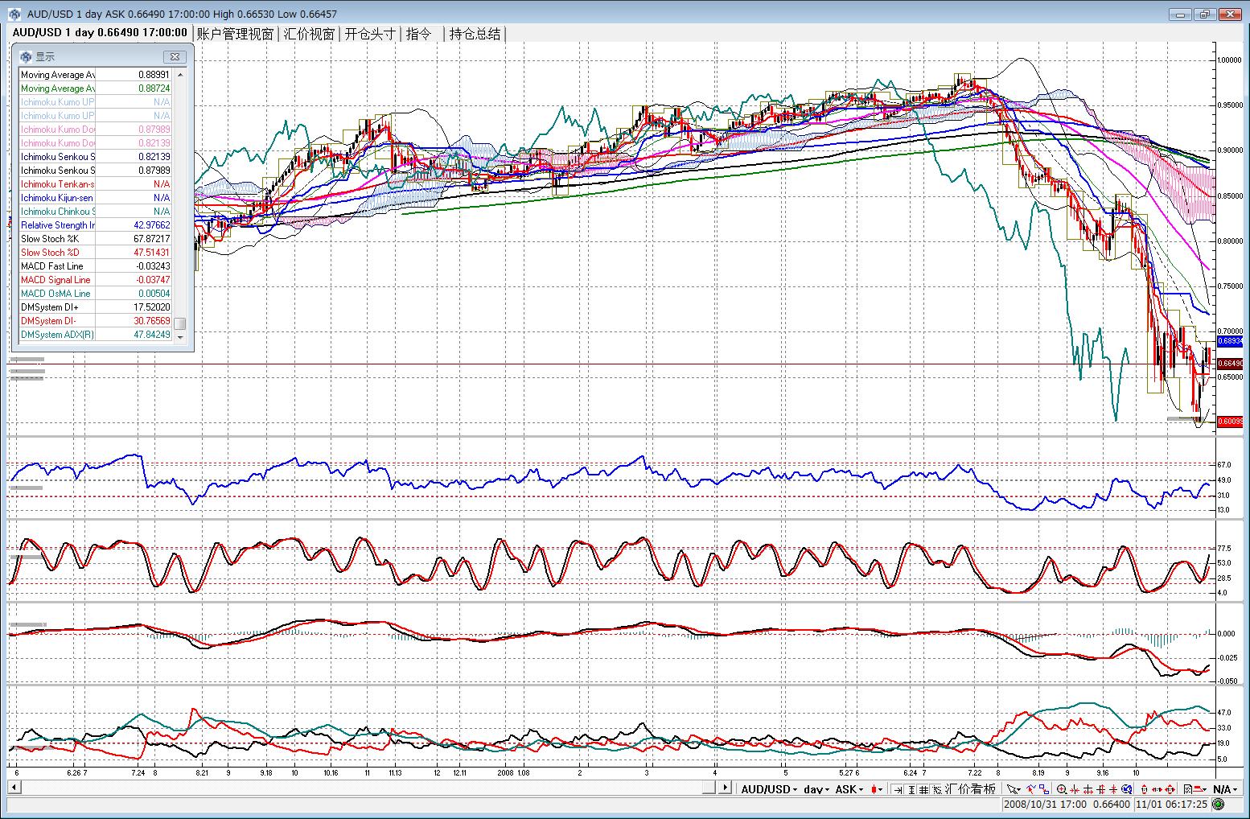The width and height of the screenshot is (1250, 819).
Task: Open the day timeframe dropdown
Action: pyautogui.click(x=816, y=789)
